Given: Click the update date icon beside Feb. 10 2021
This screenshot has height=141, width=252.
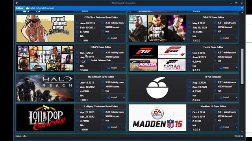Looking at the screenshot, I should click(78, 27).
